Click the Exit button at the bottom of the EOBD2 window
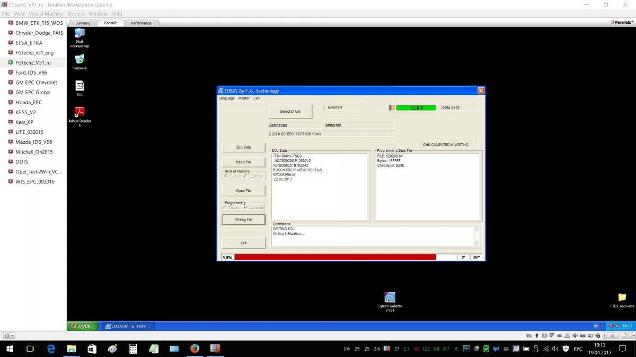 click(x=244, y=243)
